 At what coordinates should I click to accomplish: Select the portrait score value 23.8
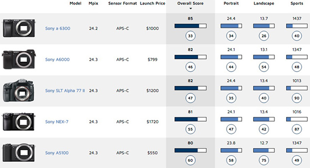pos(231,143)
